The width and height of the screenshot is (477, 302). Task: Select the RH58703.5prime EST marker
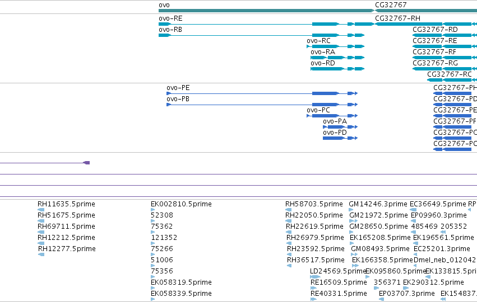[x=289, y=210]
